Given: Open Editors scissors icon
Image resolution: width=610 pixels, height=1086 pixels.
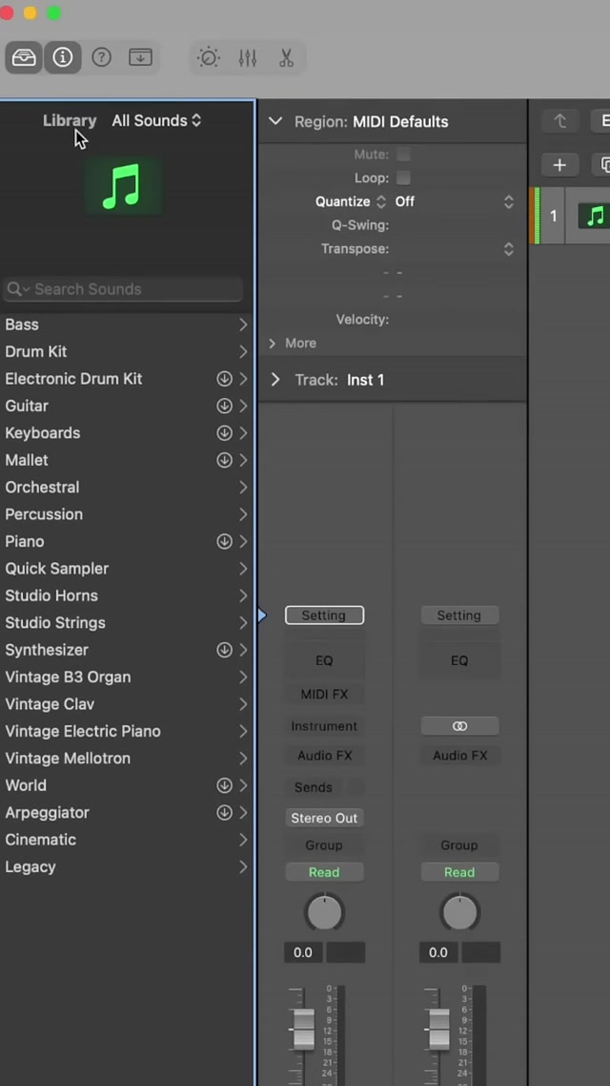Looking at the screenshot, I should [x=286, y=57].
